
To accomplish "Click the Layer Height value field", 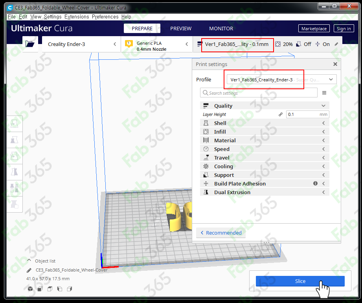I will click(307, 114).
